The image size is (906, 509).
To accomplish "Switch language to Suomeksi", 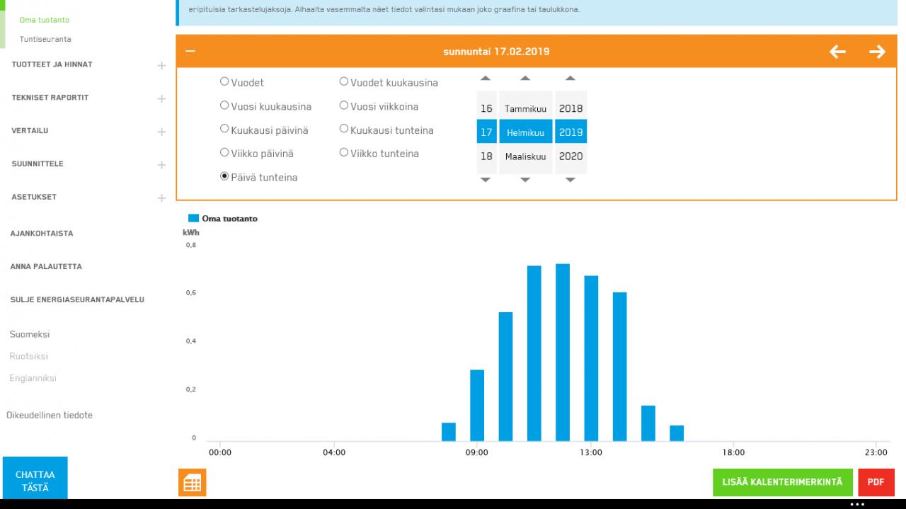I will 30,334.
